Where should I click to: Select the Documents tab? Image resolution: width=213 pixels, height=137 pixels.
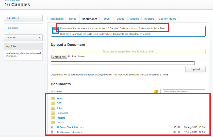click(x=90, y=19)
